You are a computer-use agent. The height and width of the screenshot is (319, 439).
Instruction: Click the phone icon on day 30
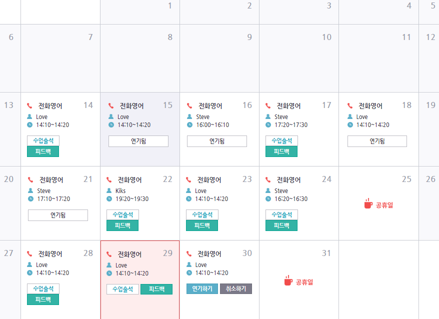(x=189, y=254)
